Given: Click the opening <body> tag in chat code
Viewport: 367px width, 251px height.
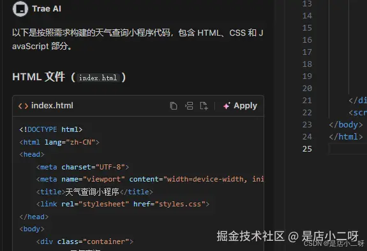Looking at the screenshot, I should click(32, 229).
